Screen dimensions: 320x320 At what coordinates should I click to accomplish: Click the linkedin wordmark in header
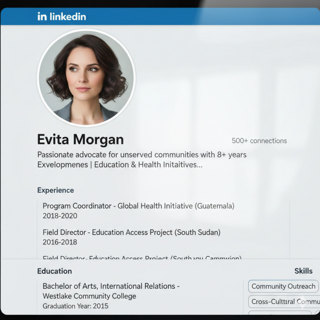68,16
